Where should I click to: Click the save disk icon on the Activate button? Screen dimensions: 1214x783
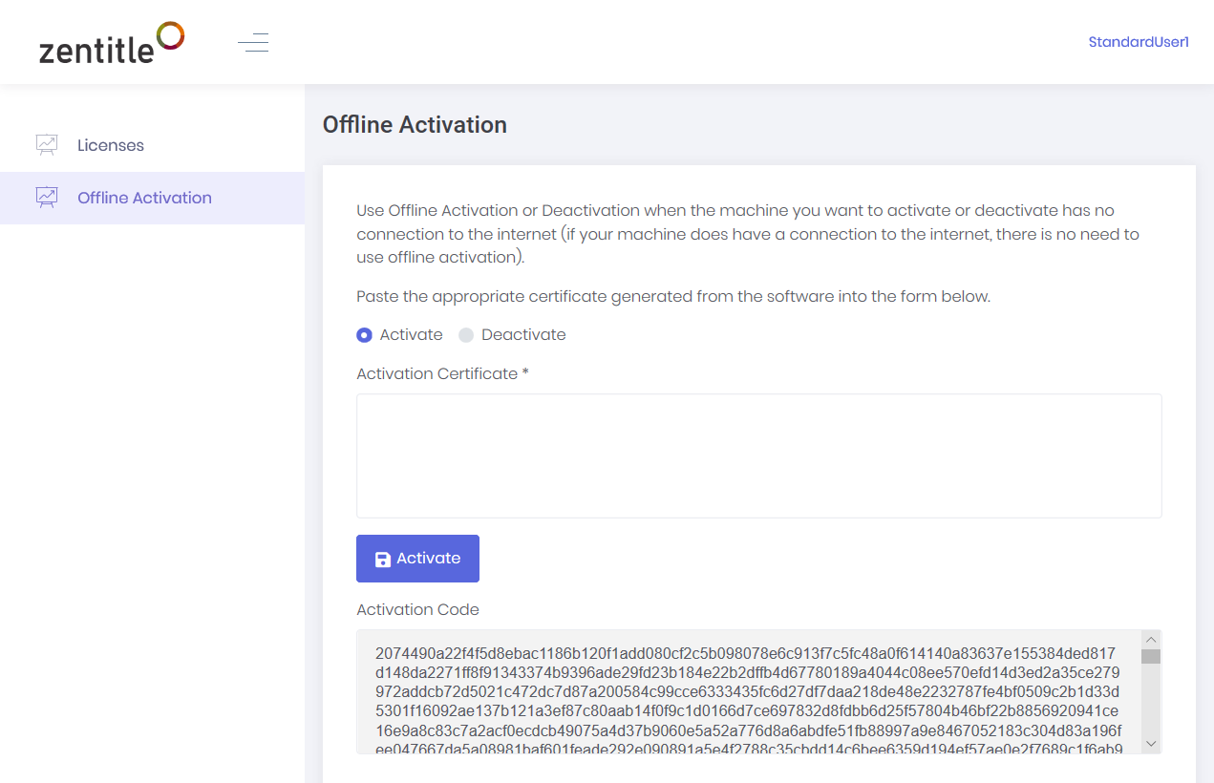click(383, 560)
